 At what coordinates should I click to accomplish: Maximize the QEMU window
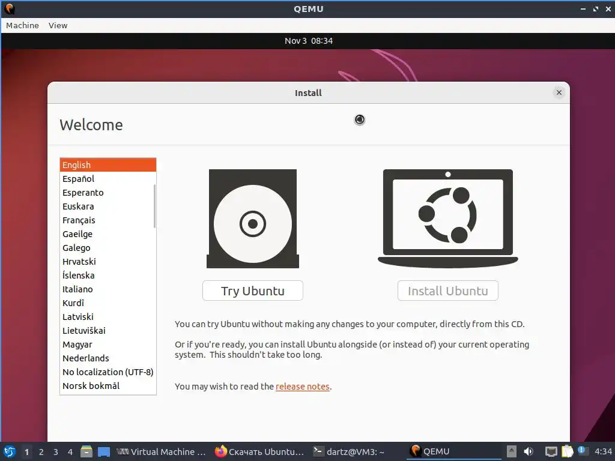(x=596, y=8)
